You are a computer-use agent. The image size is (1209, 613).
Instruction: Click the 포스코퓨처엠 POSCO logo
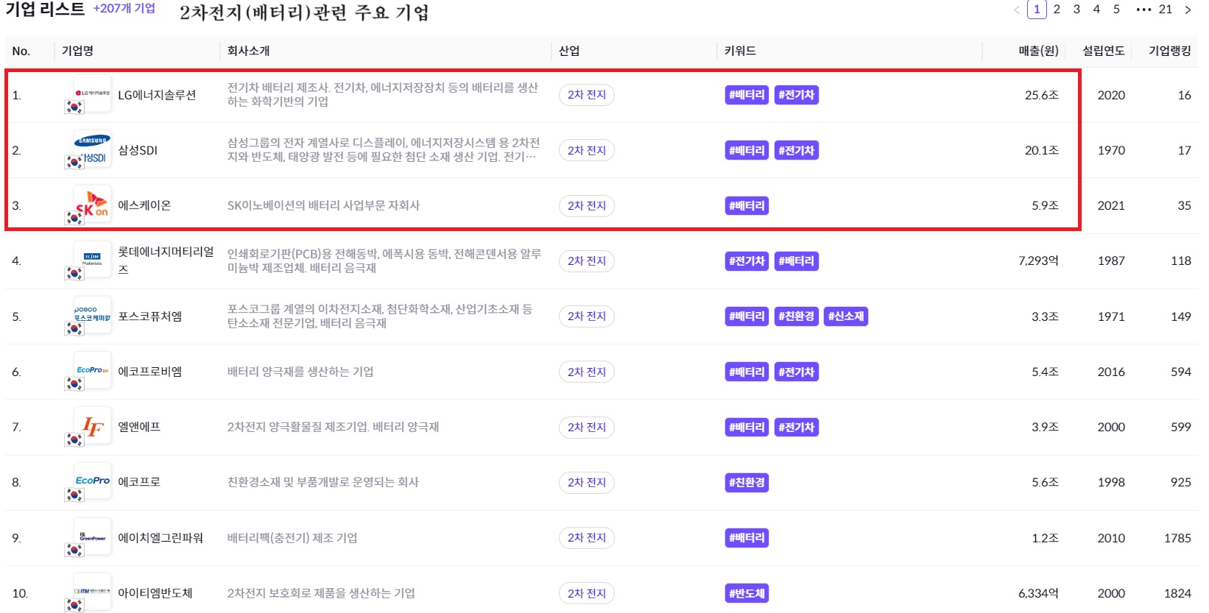point(92,315)
